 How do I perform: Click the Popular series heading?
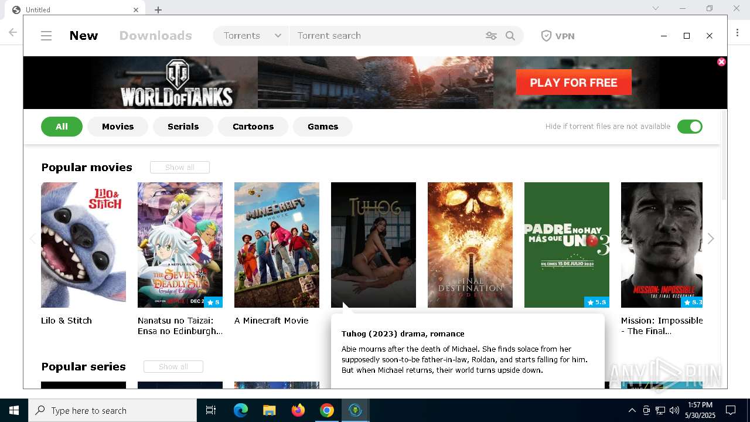83,367
